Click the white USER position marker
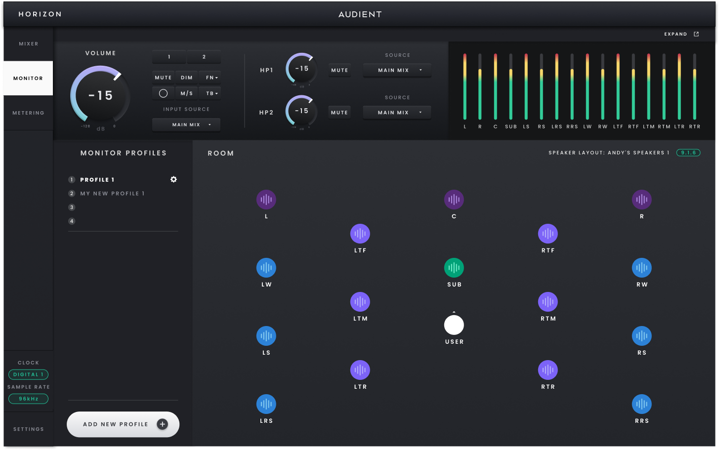The height and width of the screenshot is (450, 719). (454, 325)
